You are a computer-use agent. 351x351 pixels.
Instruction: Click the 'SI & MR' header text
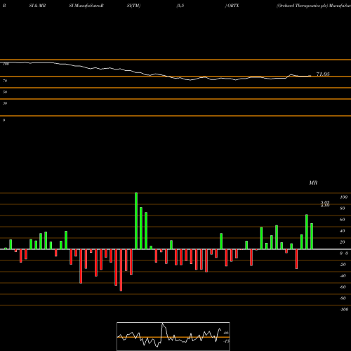pos(37,6)
